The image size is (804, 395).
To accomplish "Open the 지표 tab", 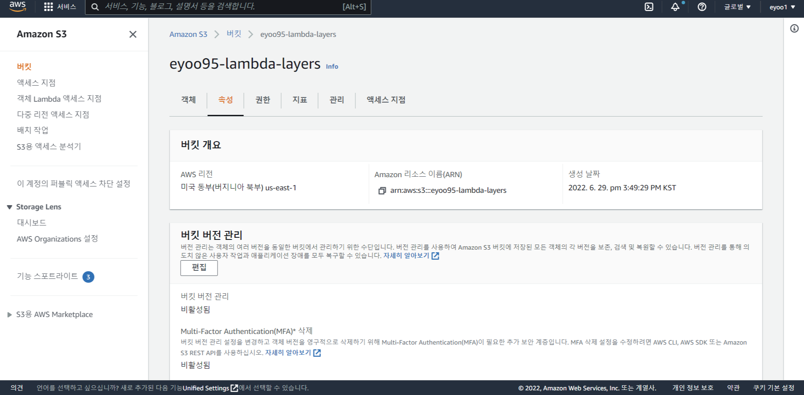I will (x=300, y=100).
